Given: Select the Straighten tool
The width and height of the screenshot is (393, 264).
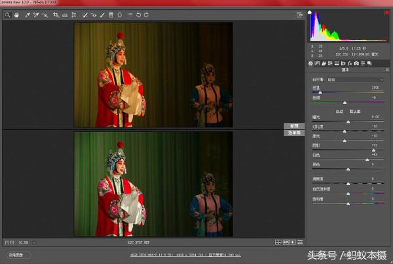Looking at the screenshot, I should [x=65, y=15].
